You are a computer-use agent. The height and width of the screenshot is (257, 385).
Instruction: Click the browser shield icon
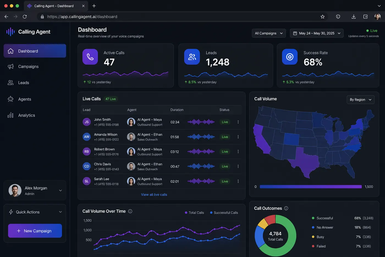click(x=338, y=17)
